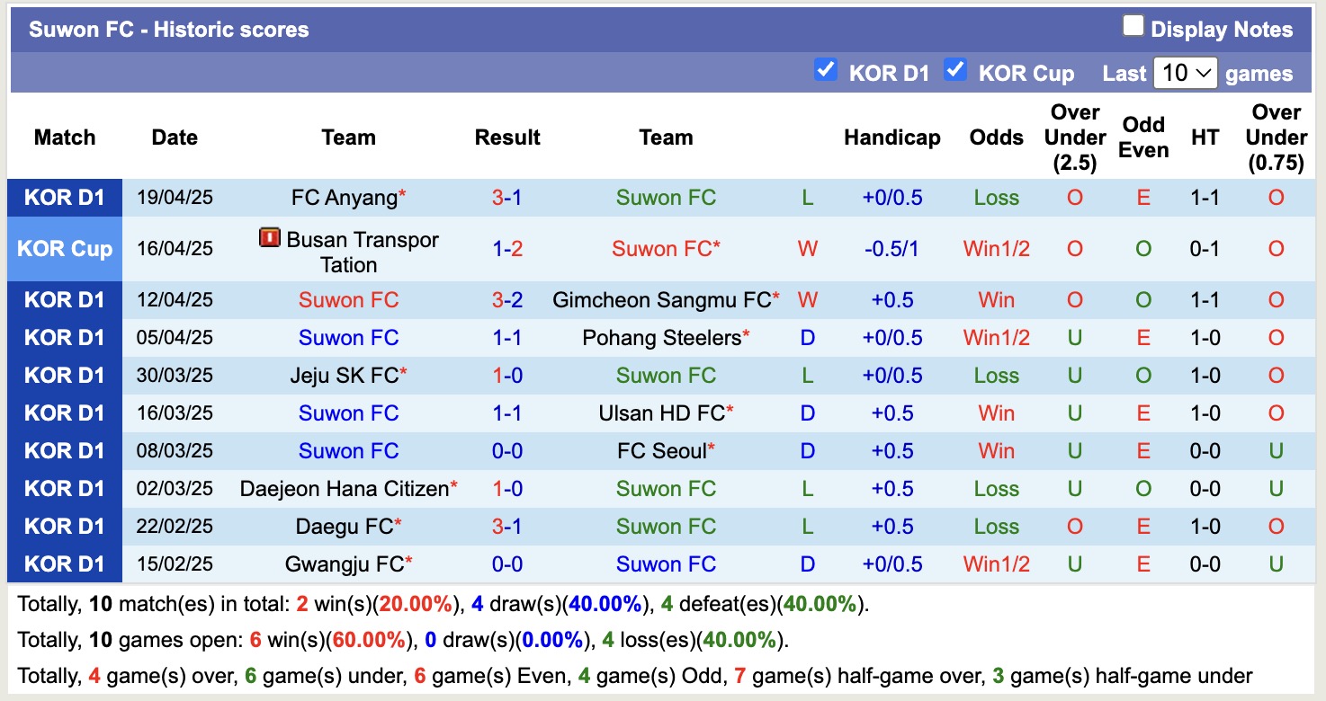Click the Date column header
Screen dimensions: 1326x701
point(174,137)
